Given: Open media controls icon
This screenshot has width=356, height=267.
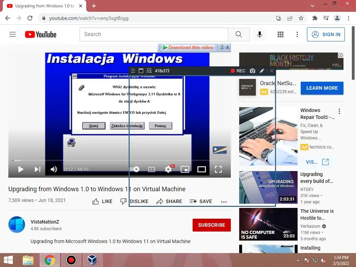Looking at the screenshot, I should point(326,18).
